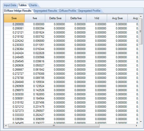The height and width of the screenshot is (131, 144).
Task: Select Swe cell 0.236364
Action: (x=14, y=49)
